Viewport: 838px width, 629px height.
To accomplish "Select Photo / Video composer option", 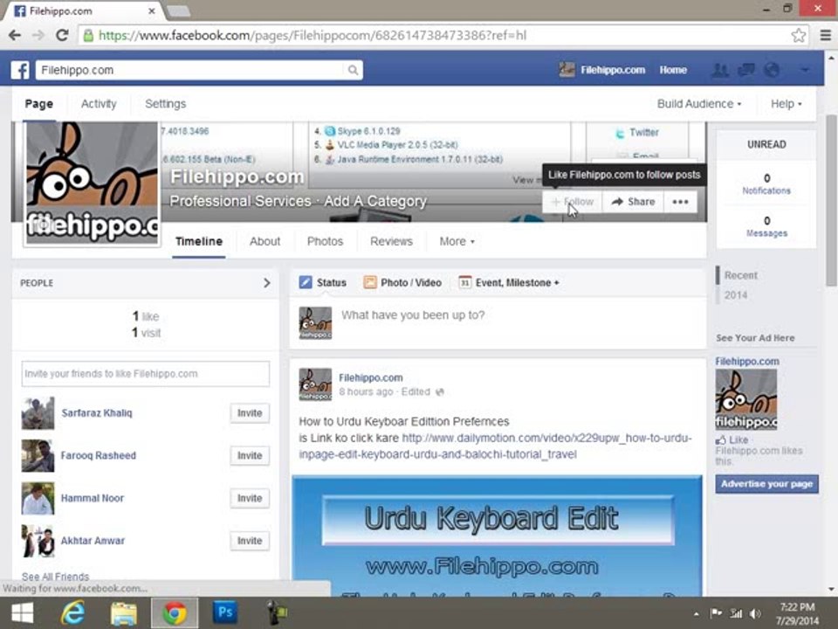I will pyautogui.click(x=402, y=282).
